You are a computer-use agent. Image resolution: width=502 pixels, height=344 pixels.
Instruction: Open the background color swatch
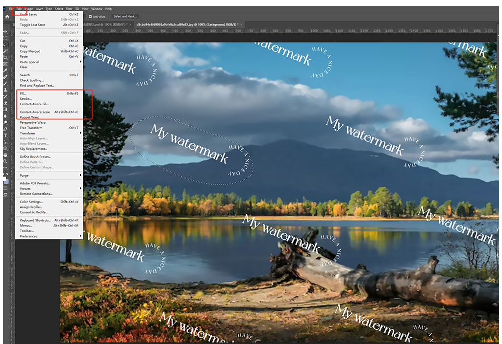[x=7, y=182]
